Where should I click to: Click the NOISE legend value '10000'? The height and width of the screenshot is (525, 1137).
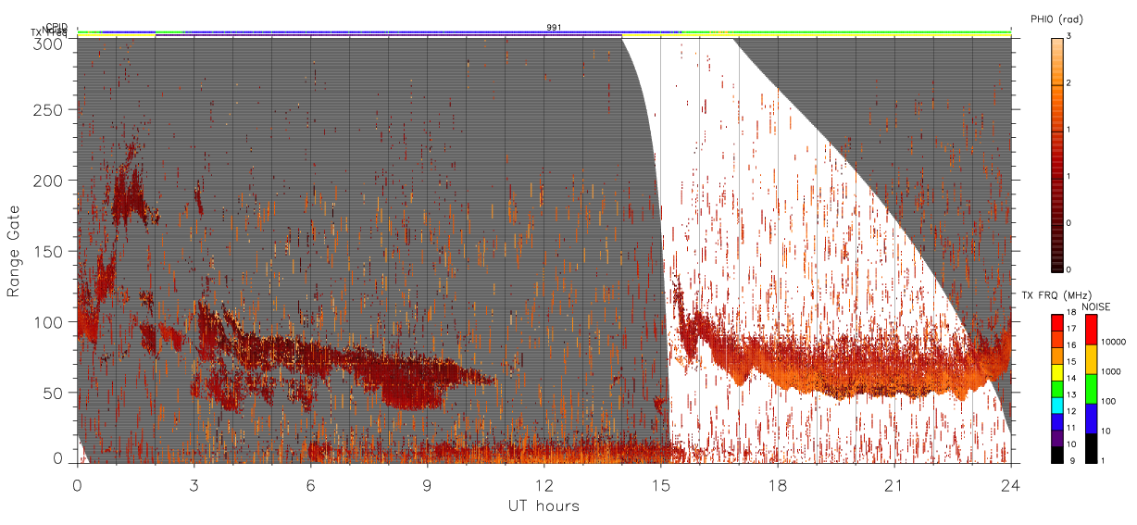pos(1114,343)
